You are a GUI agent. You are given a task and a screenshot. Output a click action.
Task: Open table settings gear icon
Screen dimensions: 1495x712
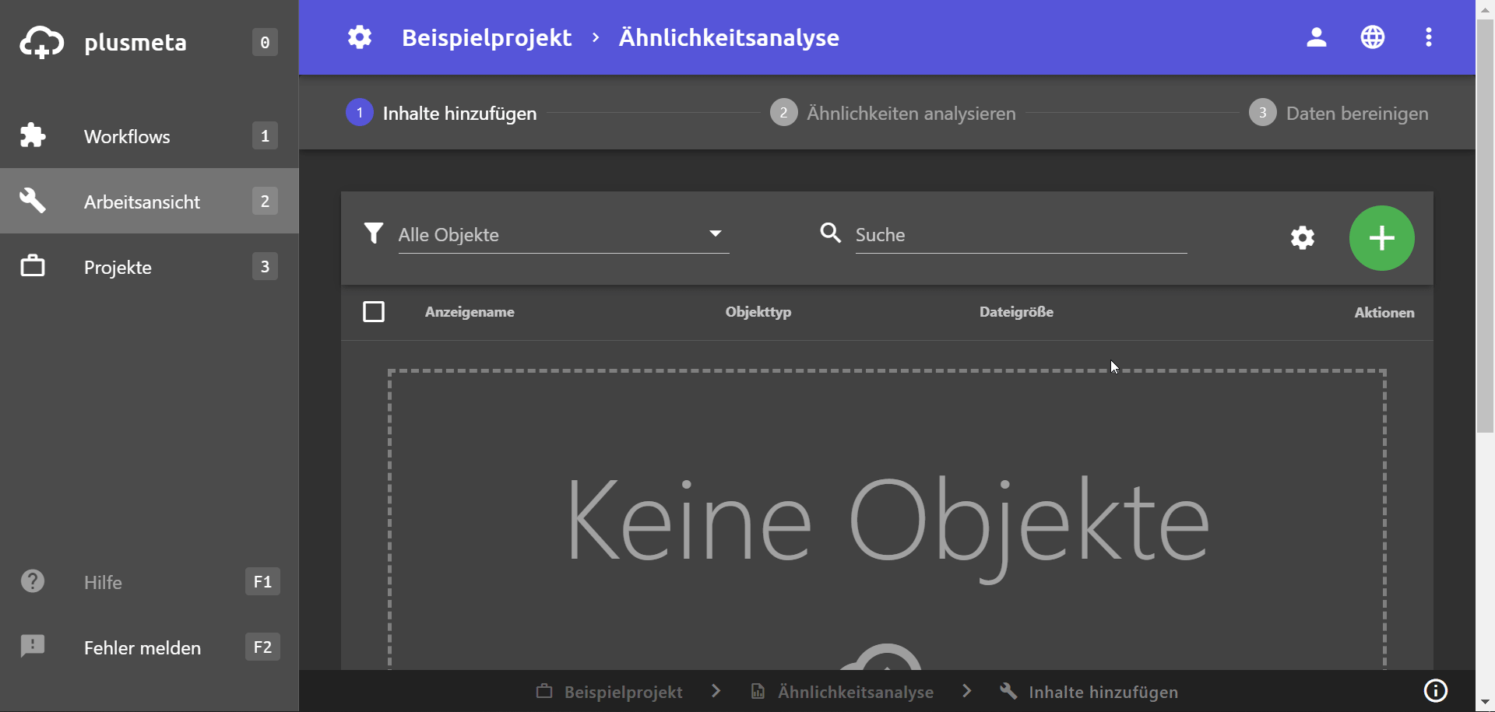point(1303,237)
